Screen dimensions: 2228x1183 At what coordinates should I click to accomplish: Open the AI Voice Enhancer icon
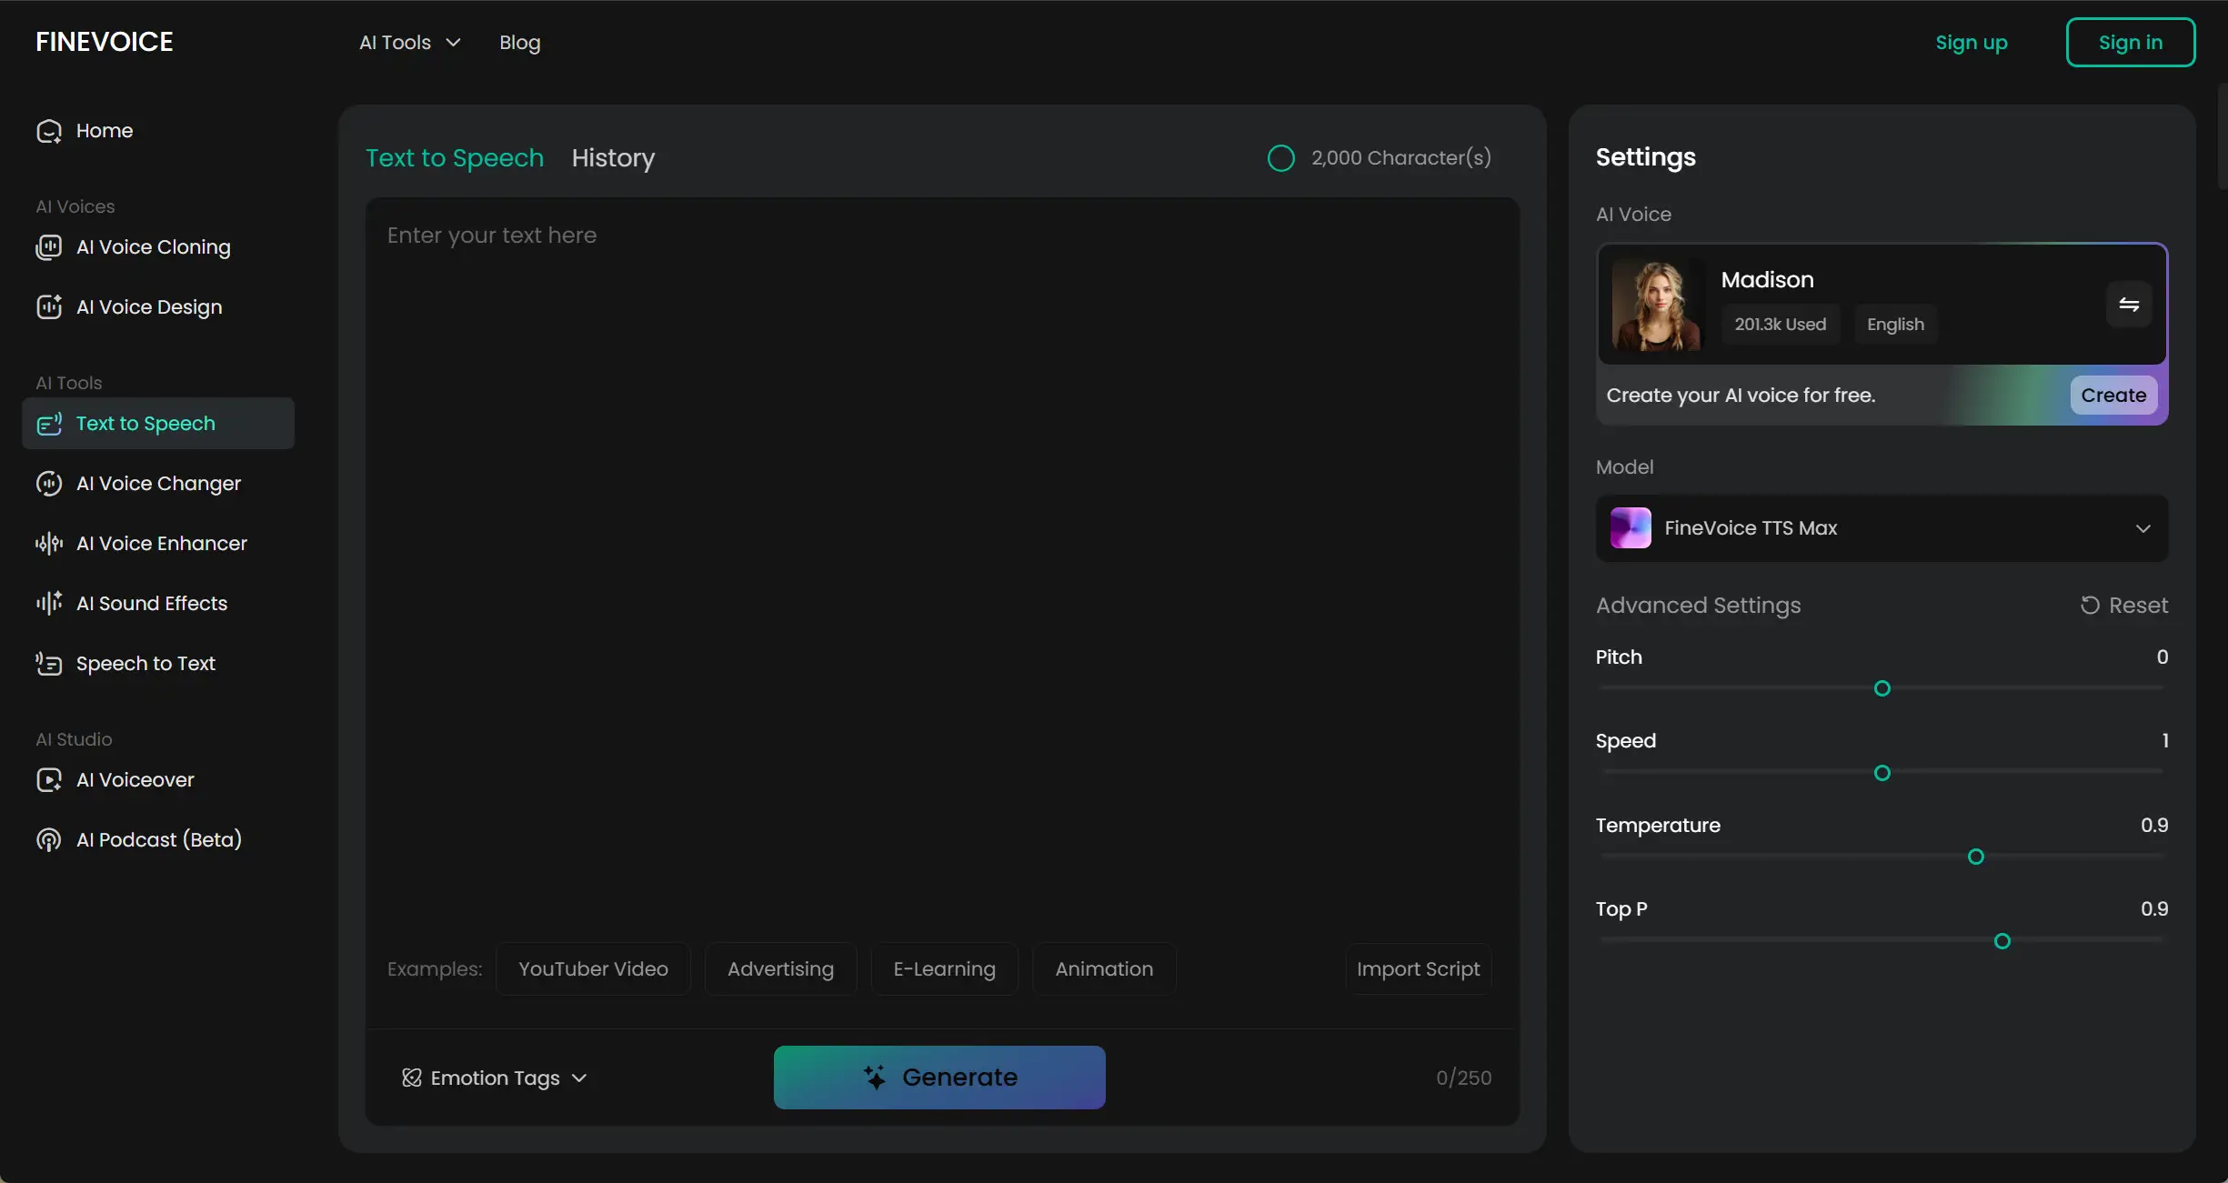[49, 544]
